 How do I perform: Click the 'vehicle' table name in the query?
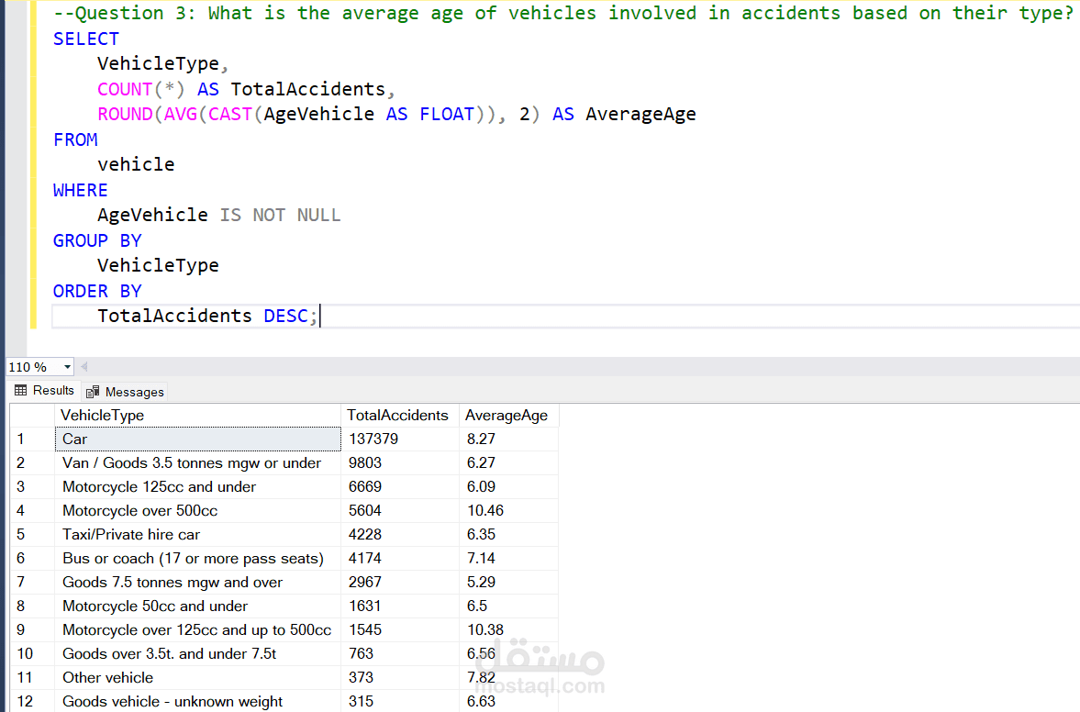(136, 164)
